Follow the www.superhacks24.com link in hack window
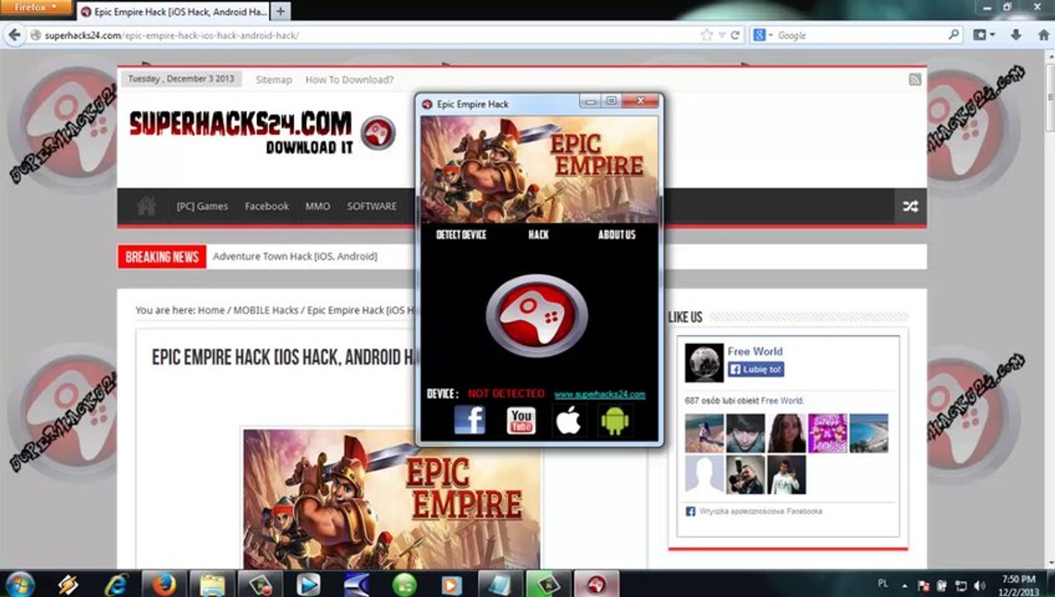 [x=600, y=395]
